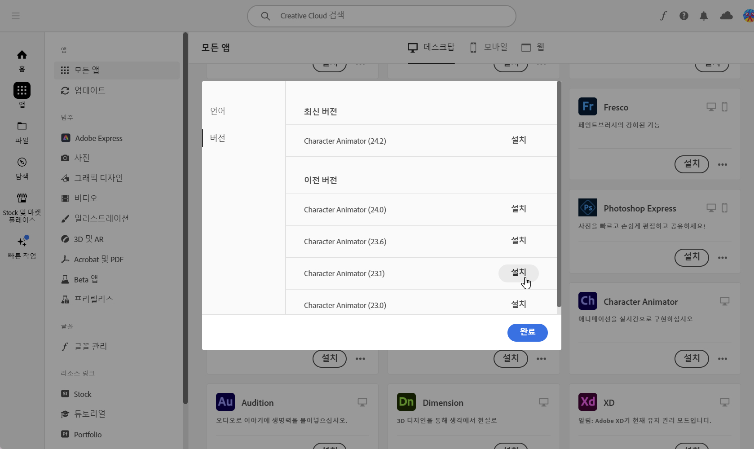Click the Dimension Dn app icon
The width and height of the screenshot is (754, 449).
tap(406, 402)
